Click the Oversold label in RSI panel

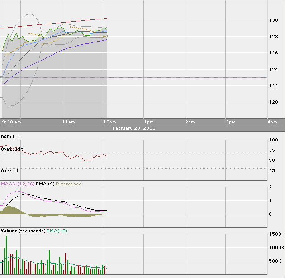pos(9,171)
